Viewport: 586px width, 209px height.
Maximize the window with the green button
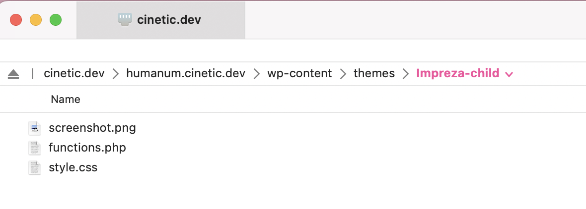pyautogui.click(x=56, y=20)
